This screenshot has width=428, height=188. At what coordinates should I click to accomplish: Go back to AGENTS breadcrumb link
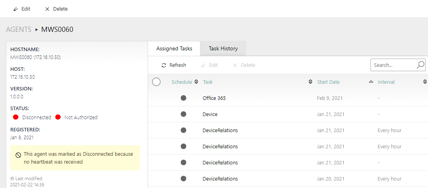(19, 29)
